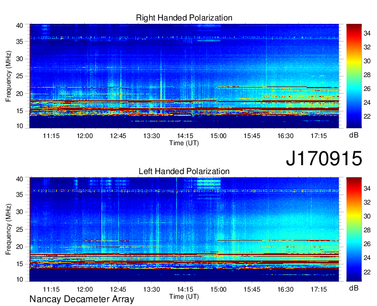
Task: Click the 28 dB mark on Right Handed colorbar
Action: click(367, 75)
